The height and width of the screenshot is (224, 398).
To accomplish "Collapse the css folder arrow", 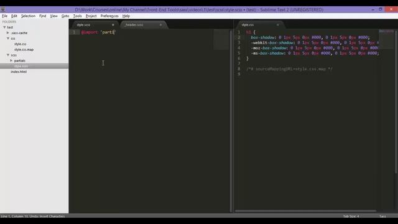I will click(8, 39).
